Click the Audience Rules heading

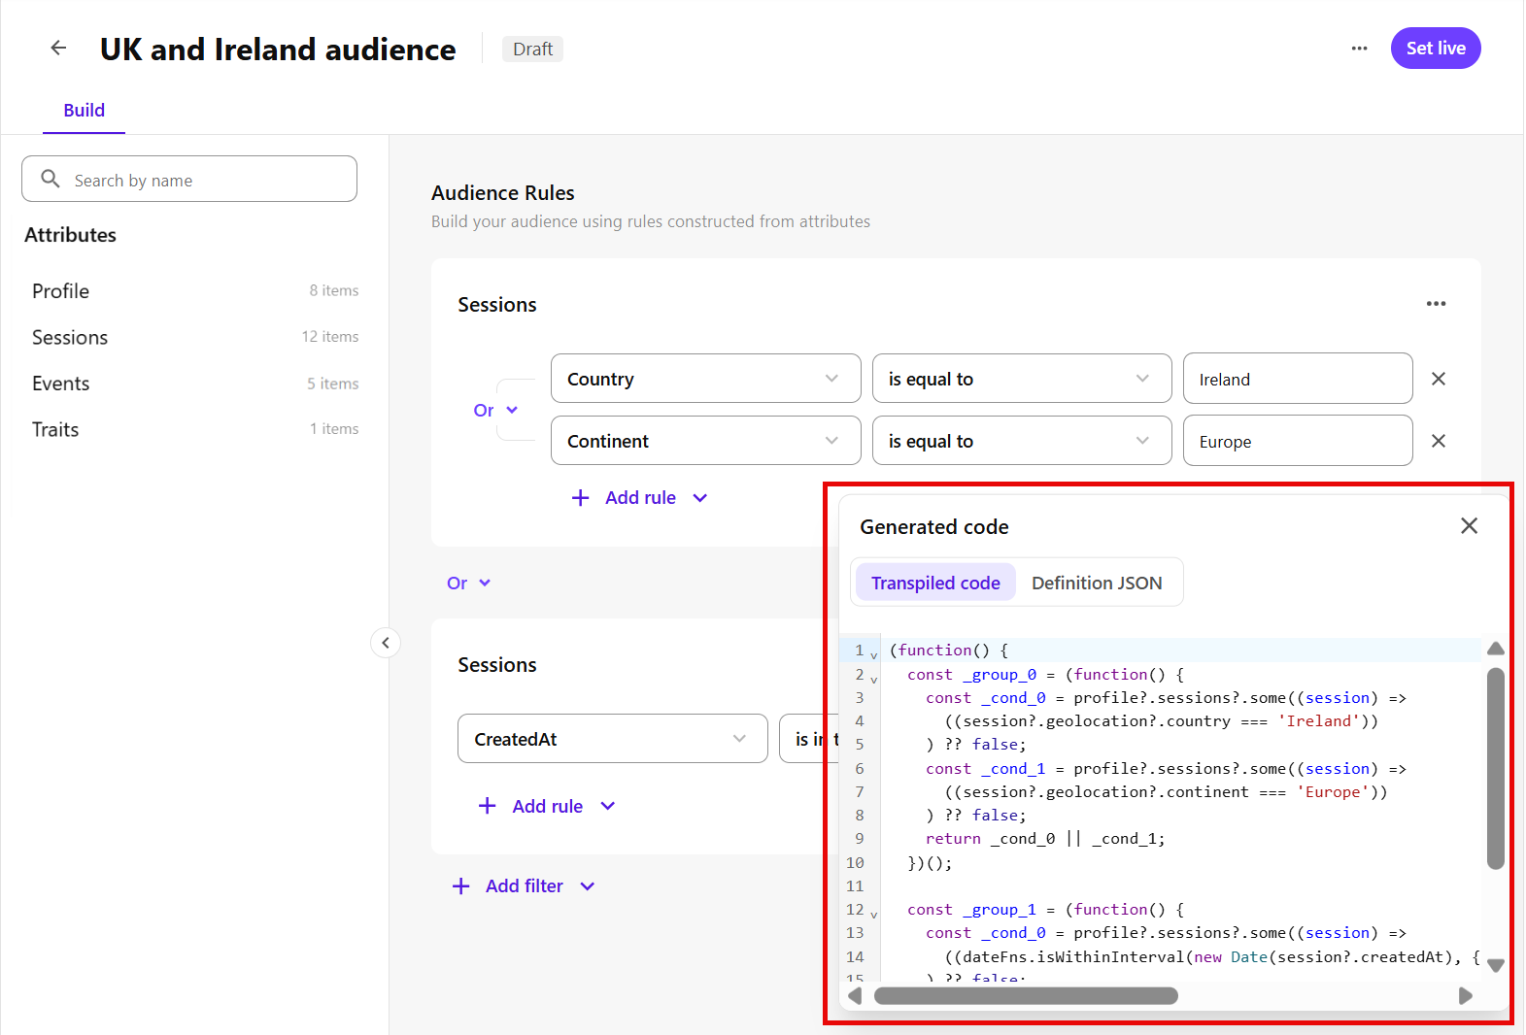[503, 192]
